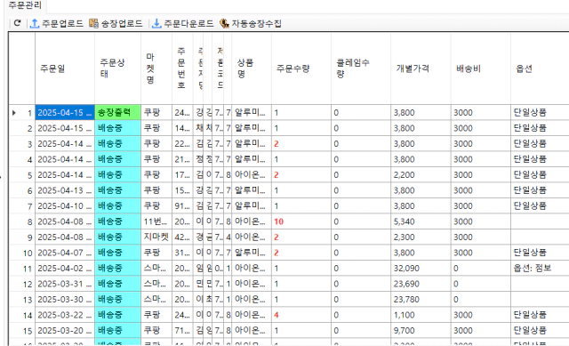The image size is (569, 346).
Task: Open the 주문관리 tab
Action: pyautogui.click(x=25, y=5)
